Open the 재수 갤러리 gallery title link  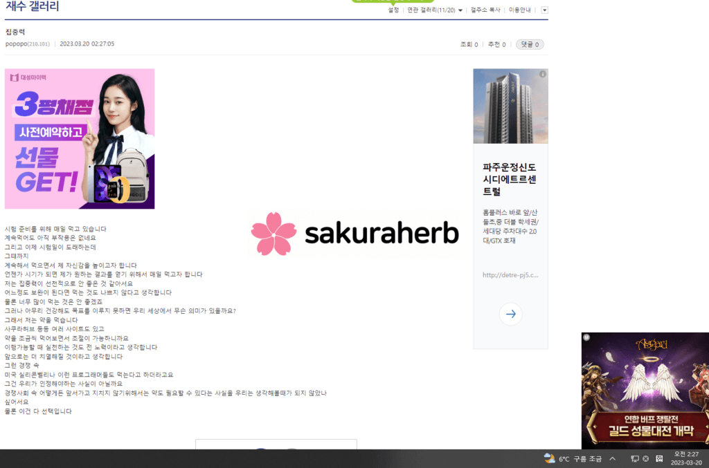pos(32,6)
